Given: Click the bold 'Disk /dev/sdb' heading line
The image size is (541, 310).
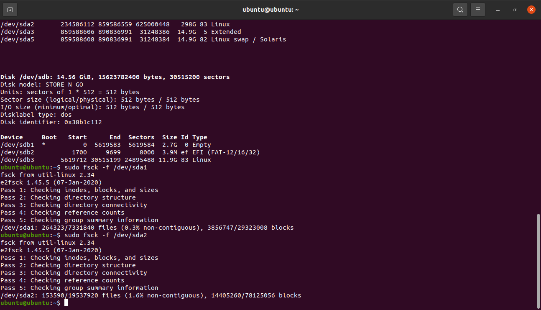Looking at the screenshot, I should coord(115,77).
